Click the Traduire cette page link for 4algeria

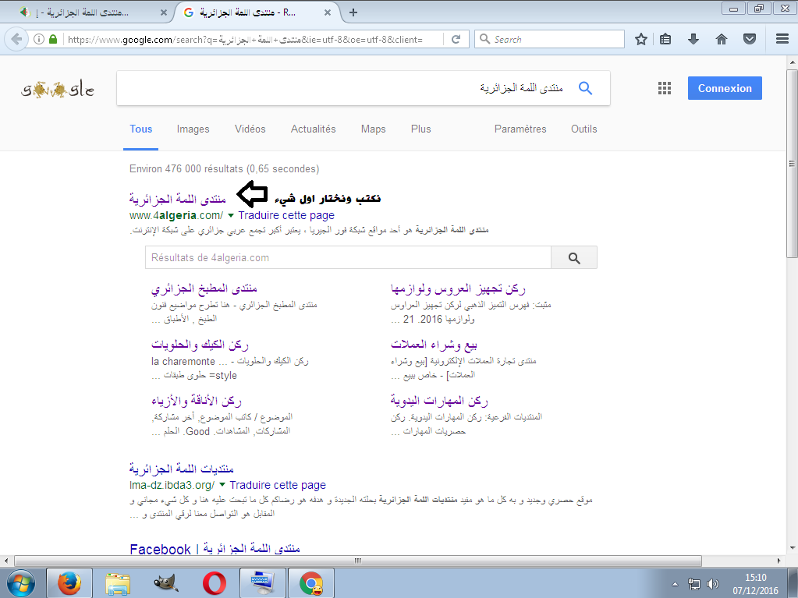(x=286, y=216)
